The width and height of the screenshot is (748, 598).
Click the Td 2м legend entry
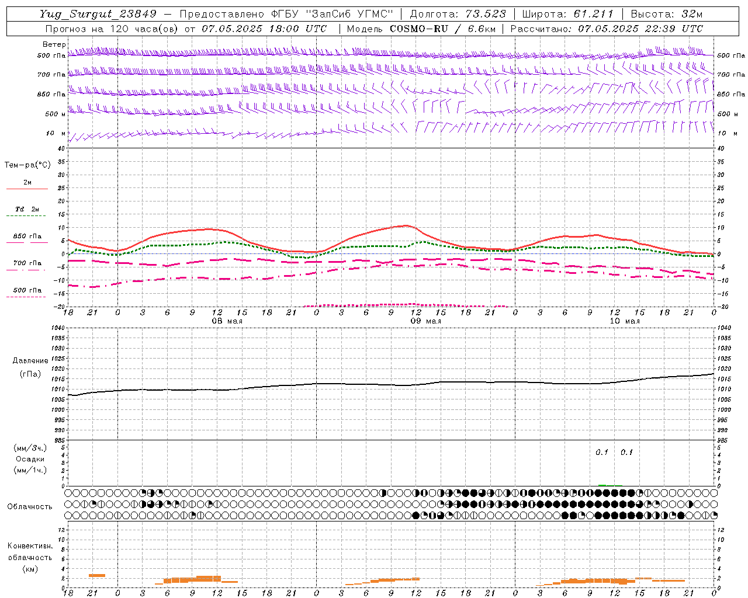27,209
